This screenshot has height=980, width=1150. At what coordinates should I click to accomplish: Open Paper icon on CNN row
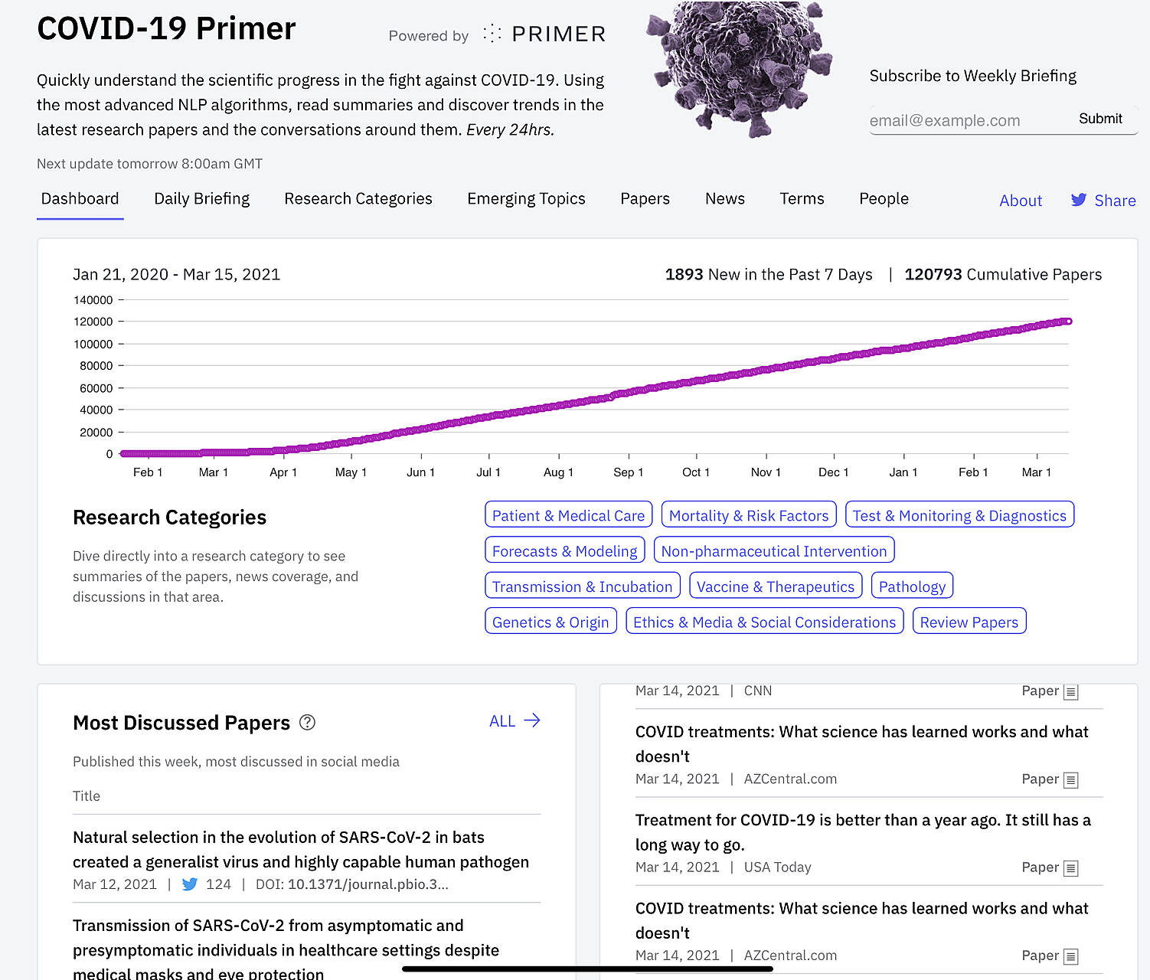pos(1071,691)
